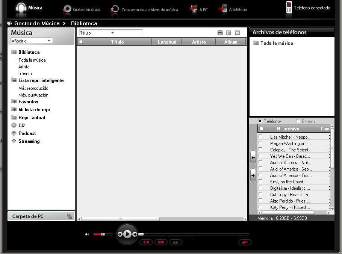Viewport: 342px width, 254px height.
Task: Click the Carpeta de PC button
Action: (41, 216)
